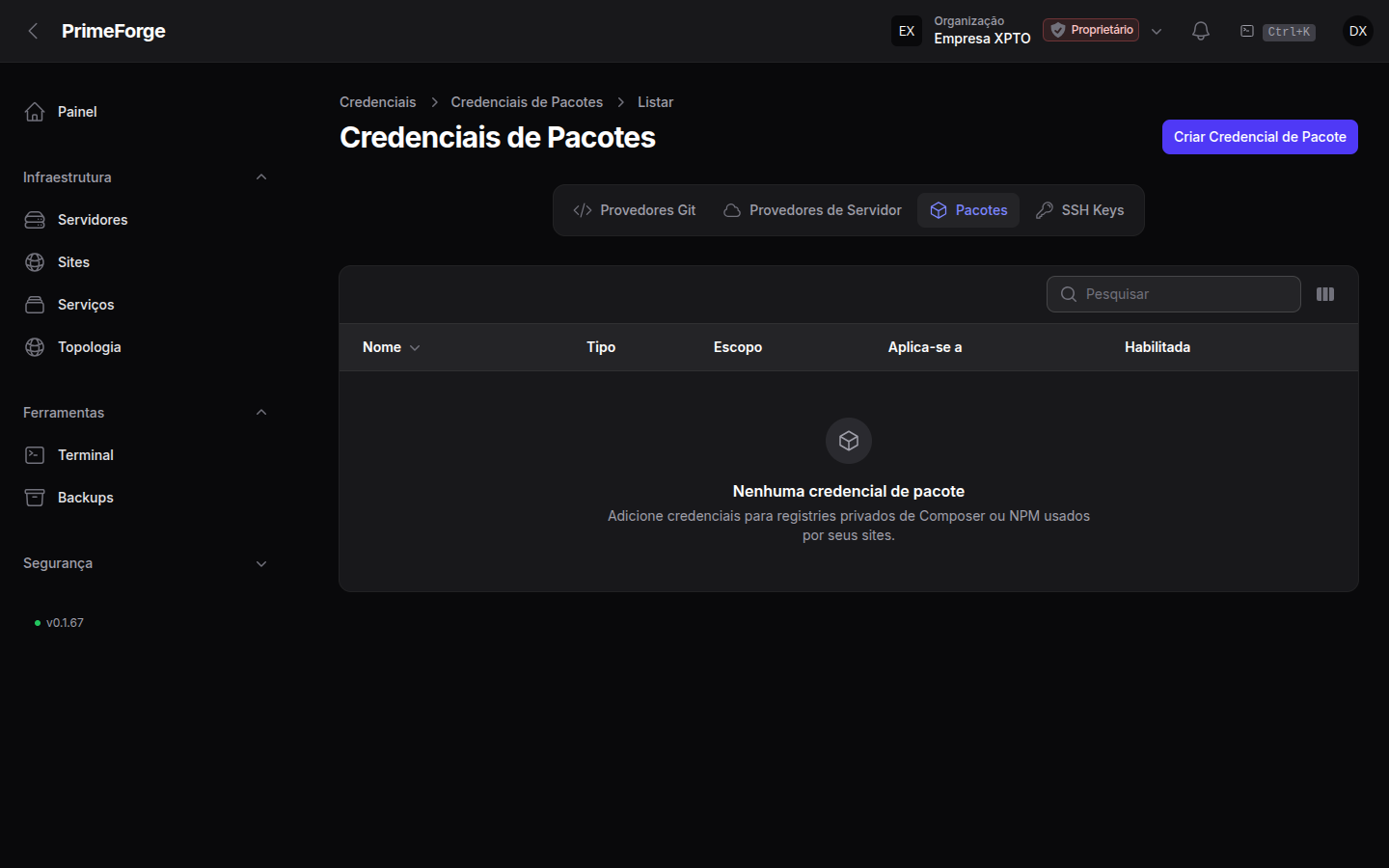Open the organization switcher dropdown chevron
This screenshot has width=1389, height=868.
(1157, 31)
